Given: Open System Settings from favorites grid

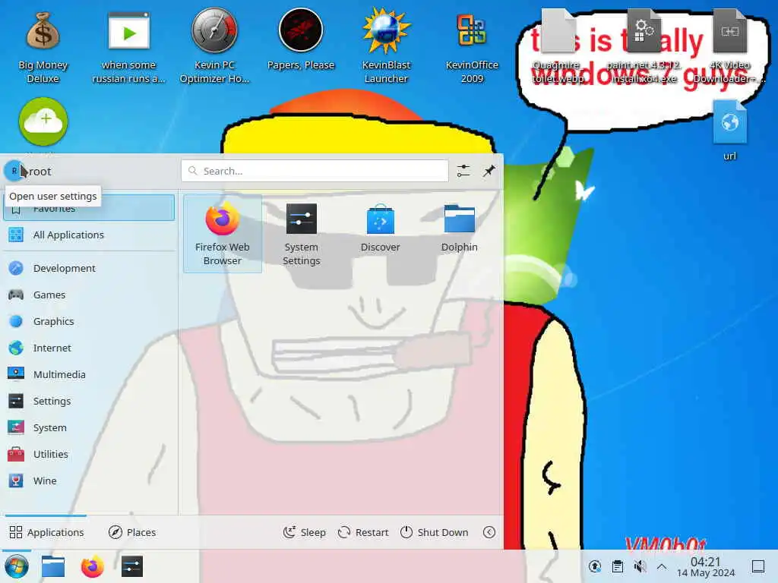Looking at the screenshot, I should pos(301,234).
